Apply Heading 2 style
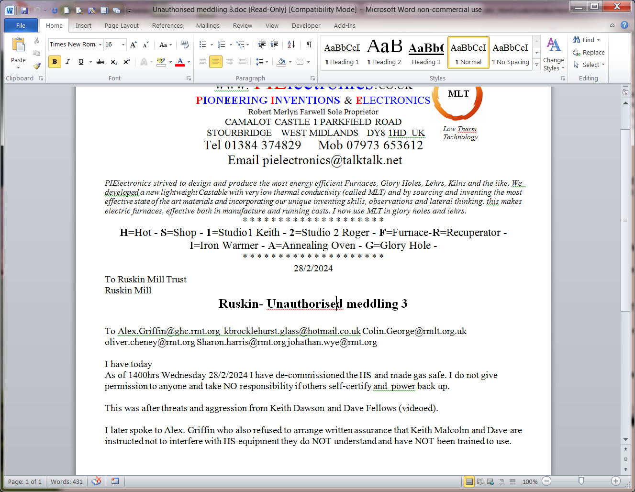Screen dimensions: 635x492 [x=384, y=53]
